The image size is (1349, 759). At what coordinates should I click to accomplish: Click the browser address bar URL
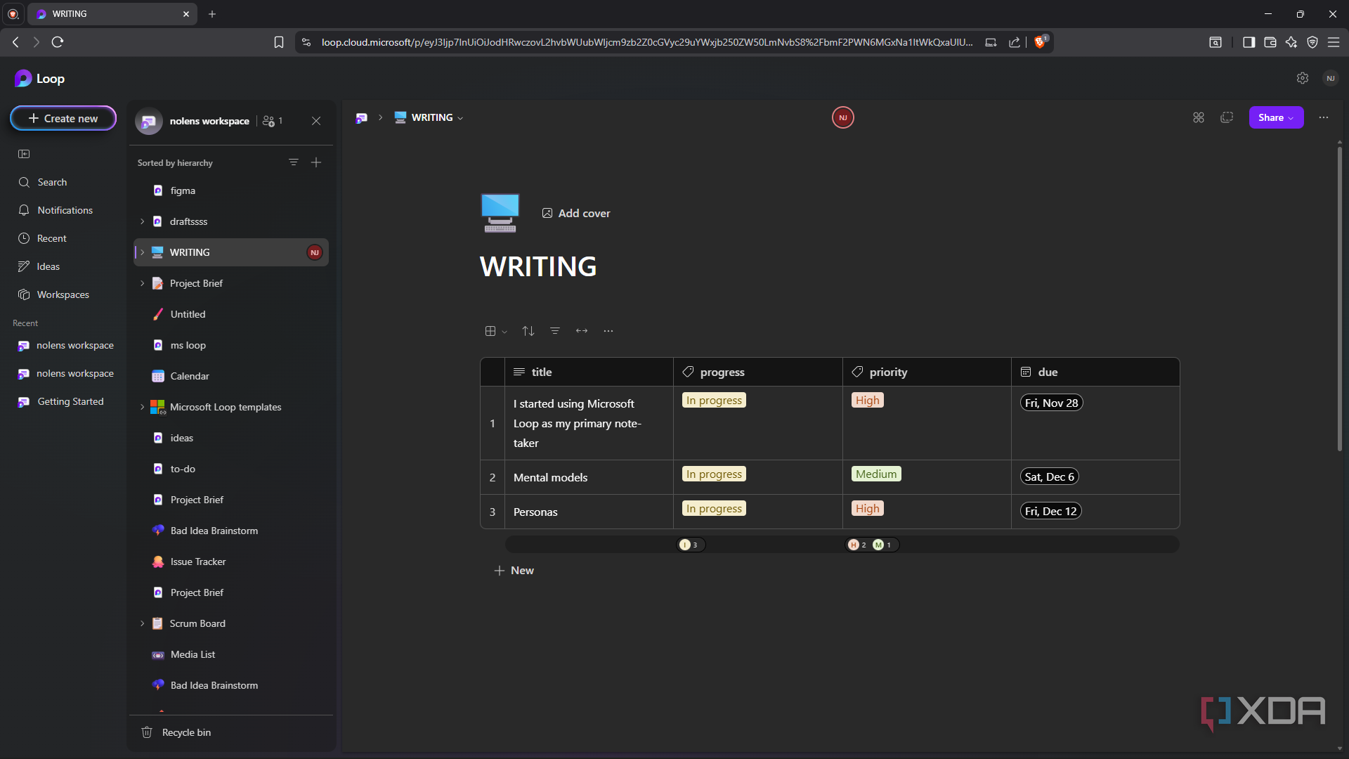[646, 42]
